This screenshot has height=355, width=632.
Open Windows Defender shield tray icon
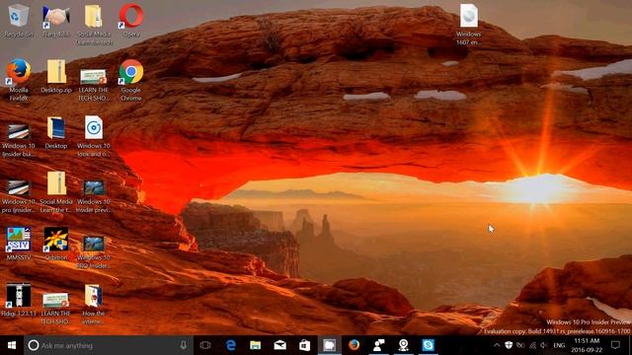[510, 345]
